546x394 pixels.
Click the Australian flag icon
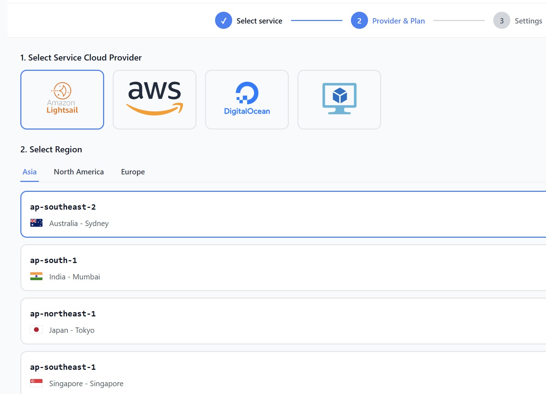coord(36,223)
